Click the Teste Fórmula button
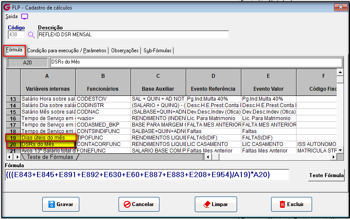The width and height of the screenshot is (350, 219). 326,175
